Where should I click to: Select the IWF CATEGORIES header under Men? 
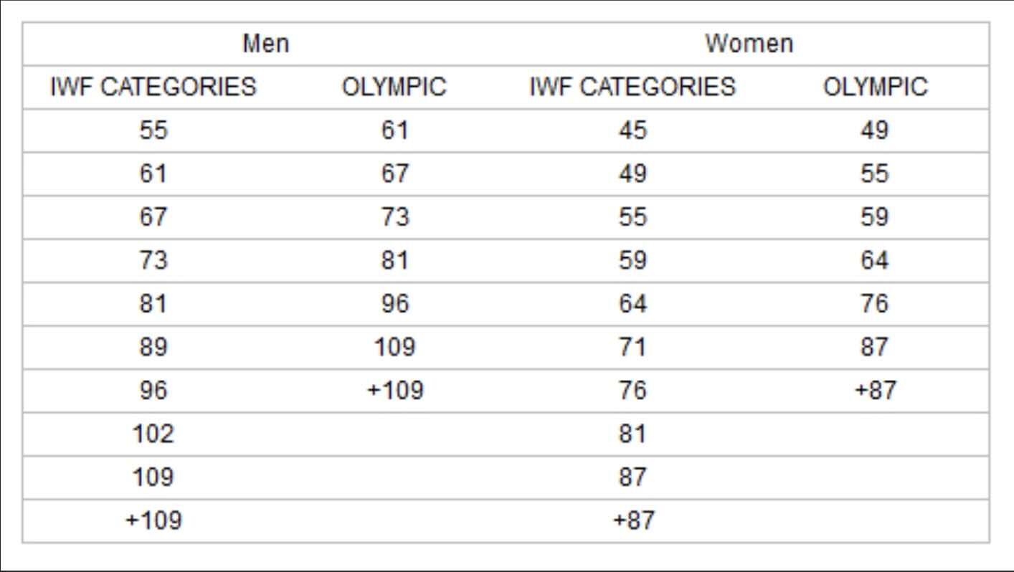pyautogui.click(x=153, y=87)
